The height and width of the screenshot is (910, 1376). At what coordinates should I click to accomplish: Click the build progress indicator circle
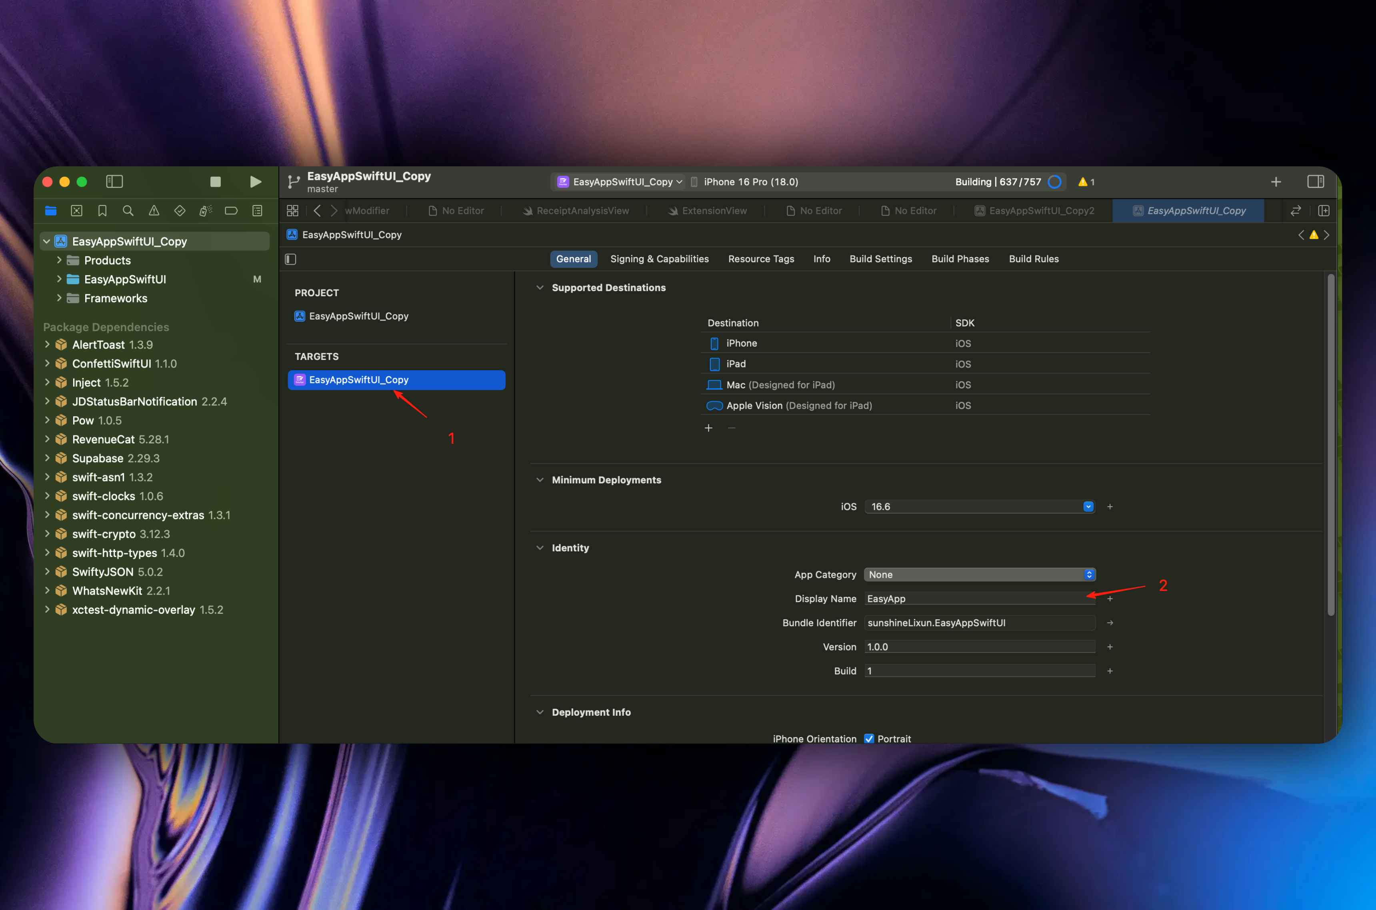tap(1054, 182)
